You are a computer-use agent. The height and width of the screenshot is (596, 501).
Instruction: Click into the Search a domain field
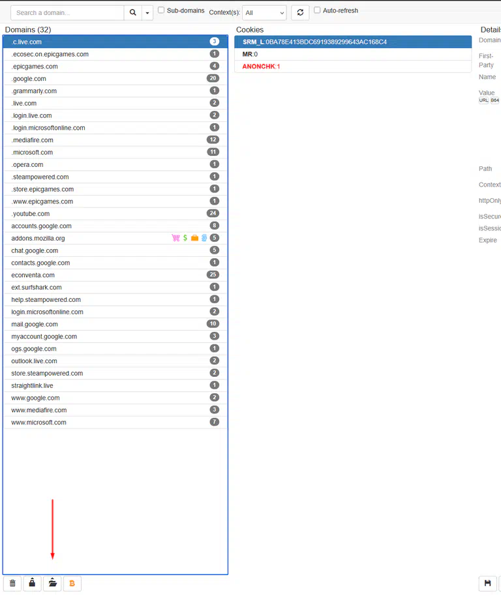click(68, 12)
